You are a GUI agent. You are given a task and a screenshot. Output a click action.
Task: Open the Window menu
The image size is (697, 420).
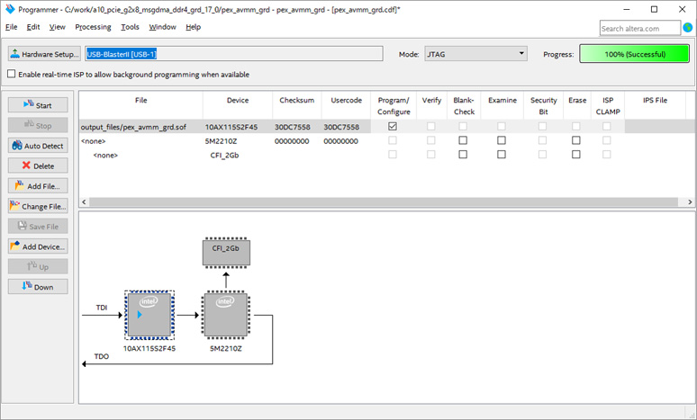pyautogui.click(x=162, y=27)
